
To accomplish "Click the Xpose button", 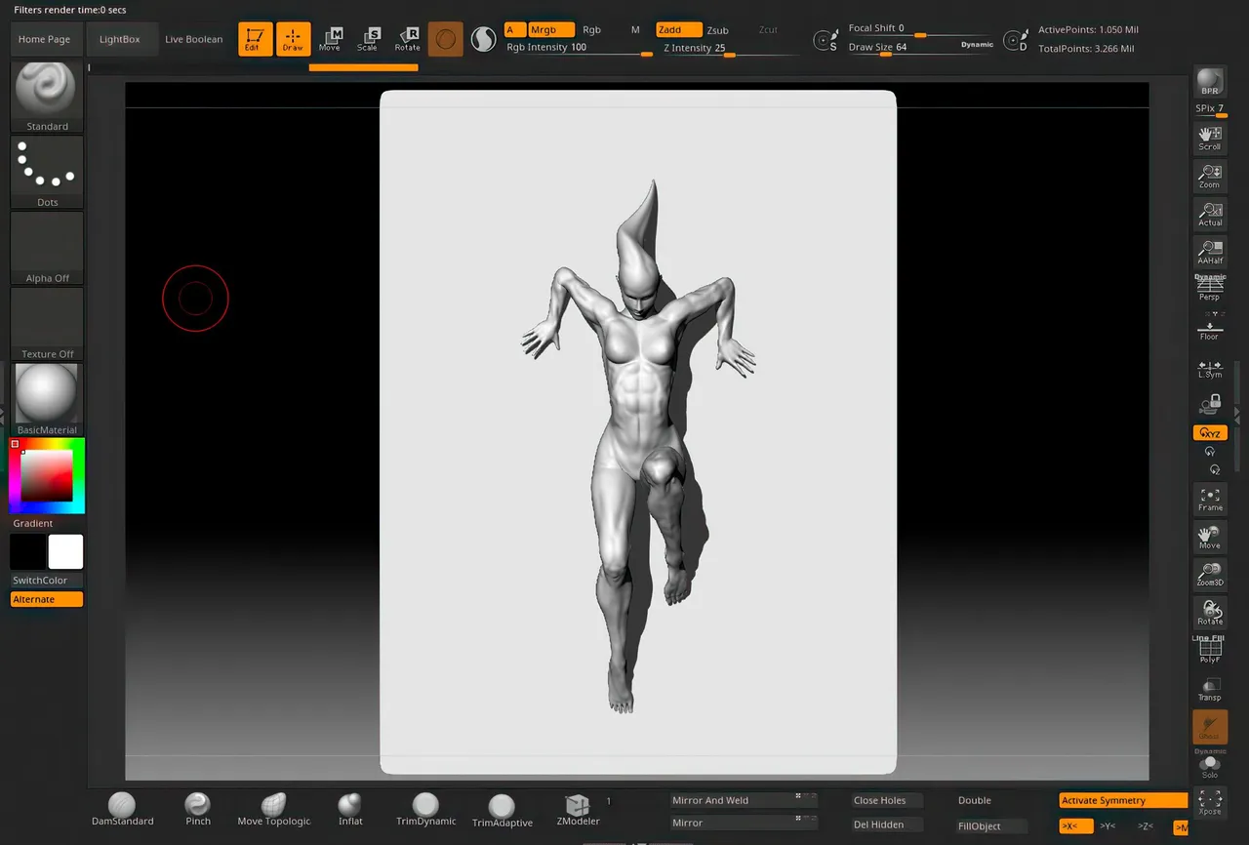I will coord(1210,803).
